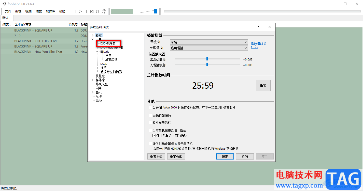Click the 重置全部 button
The width and height of the screenshot is (363, 191).
(156, 156)
